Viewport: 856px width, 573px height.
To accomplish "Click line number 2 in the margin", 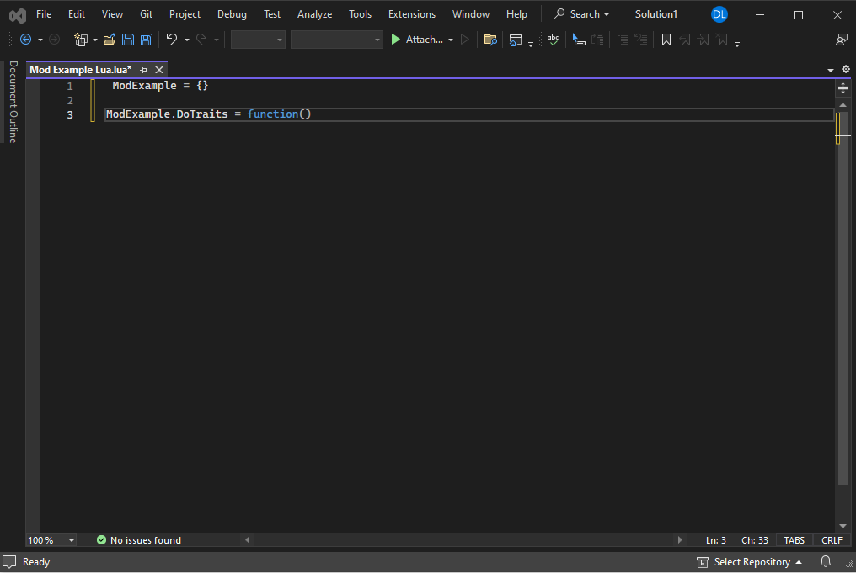I will (70, 100).
